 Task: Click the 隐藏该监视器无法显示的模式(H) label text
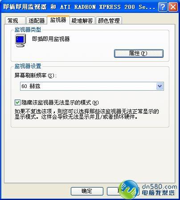(60, 103)
